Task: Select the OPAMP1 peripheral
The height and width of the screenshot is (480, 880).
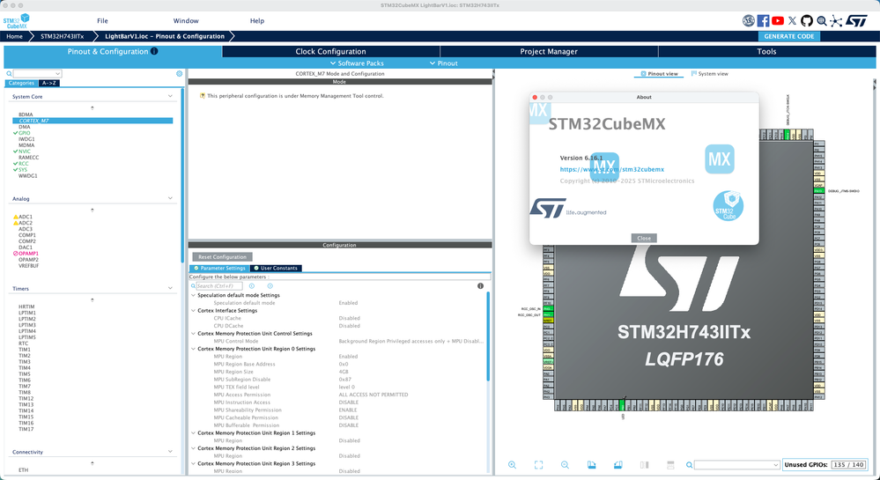Action: [28, 253]
